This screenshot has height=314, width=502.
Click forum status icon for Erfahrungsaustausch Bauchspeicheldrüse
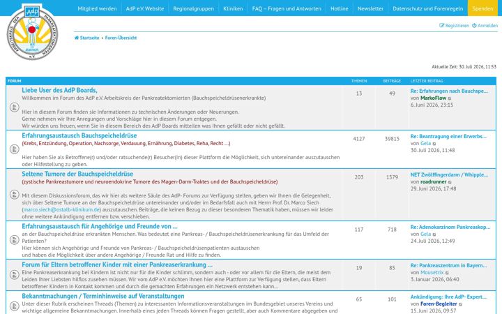tap(14, 149)
